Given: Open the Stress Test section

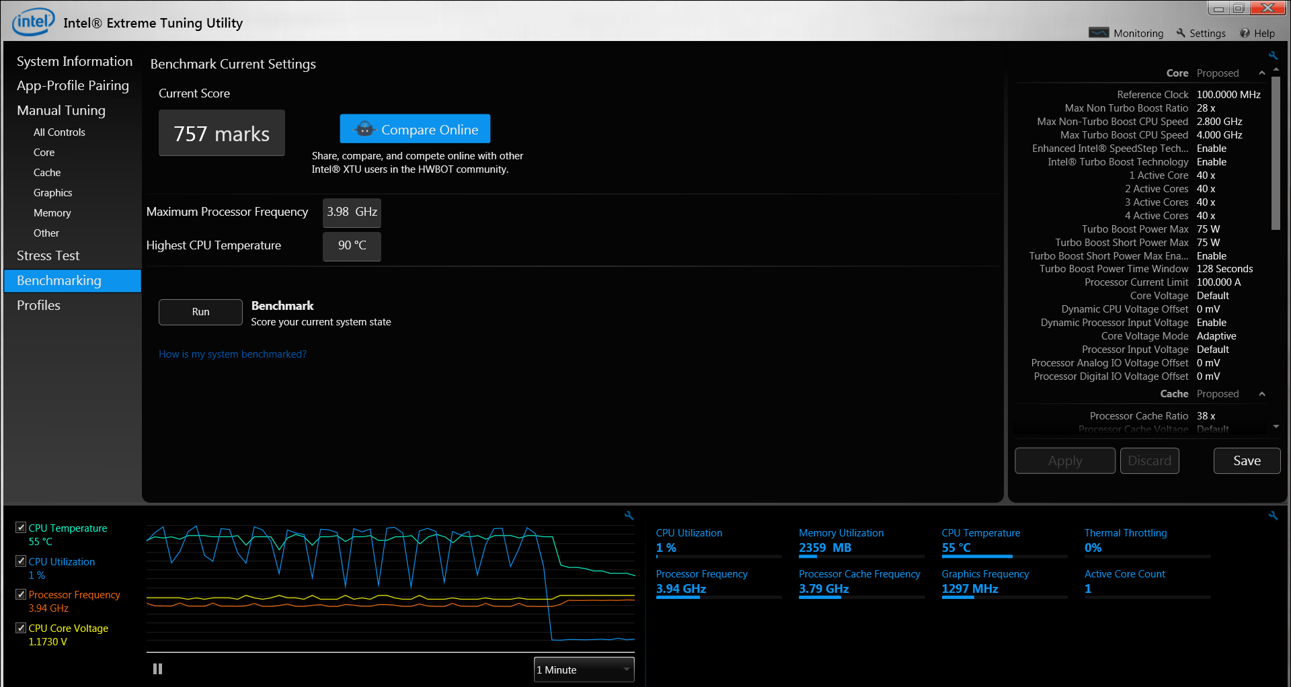Looking at the screenshot, I should pos(48,255).
